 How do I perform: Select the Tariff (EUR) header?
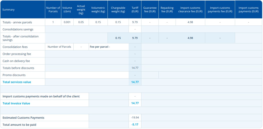[135, 10]
